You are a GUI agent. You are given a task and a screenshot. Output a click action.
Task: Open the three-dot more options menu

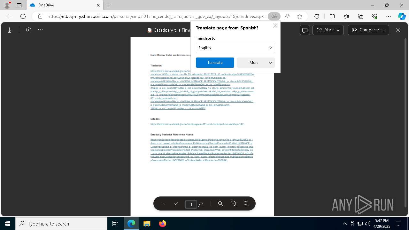coord(40,30)
